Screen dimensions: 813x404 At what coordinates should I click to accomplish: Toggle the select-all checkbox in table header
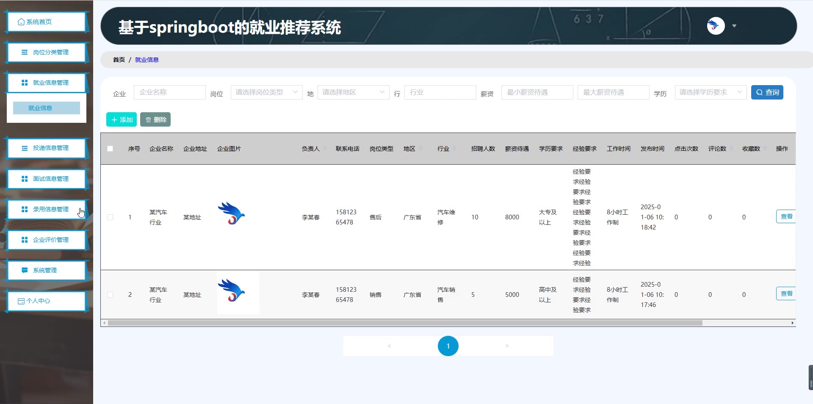click(x=110, y=149)
